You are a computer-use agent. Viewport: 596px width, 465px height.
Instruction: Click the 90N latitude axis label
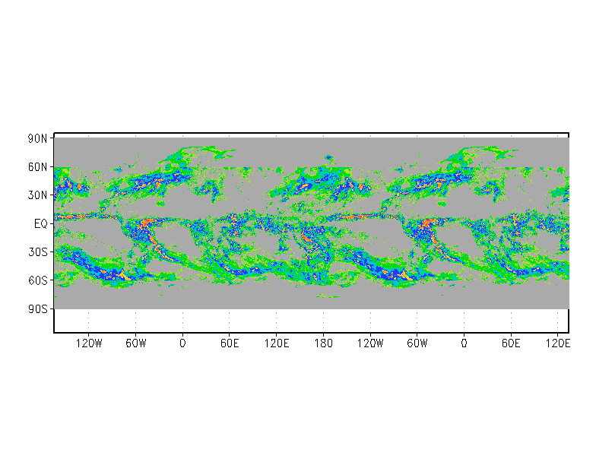point(37,138)
